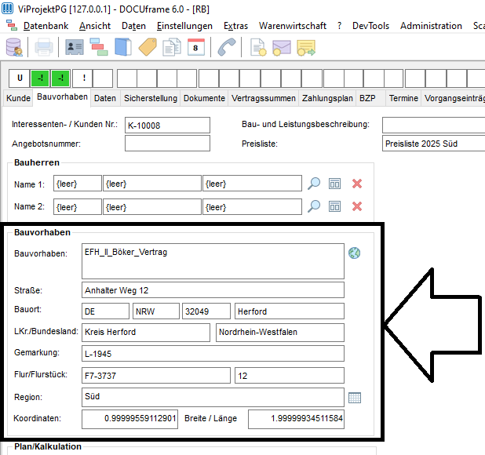Click the database user icon in toolbar
This screenshot has width=485, height=455.
click(x=14, y=47)
